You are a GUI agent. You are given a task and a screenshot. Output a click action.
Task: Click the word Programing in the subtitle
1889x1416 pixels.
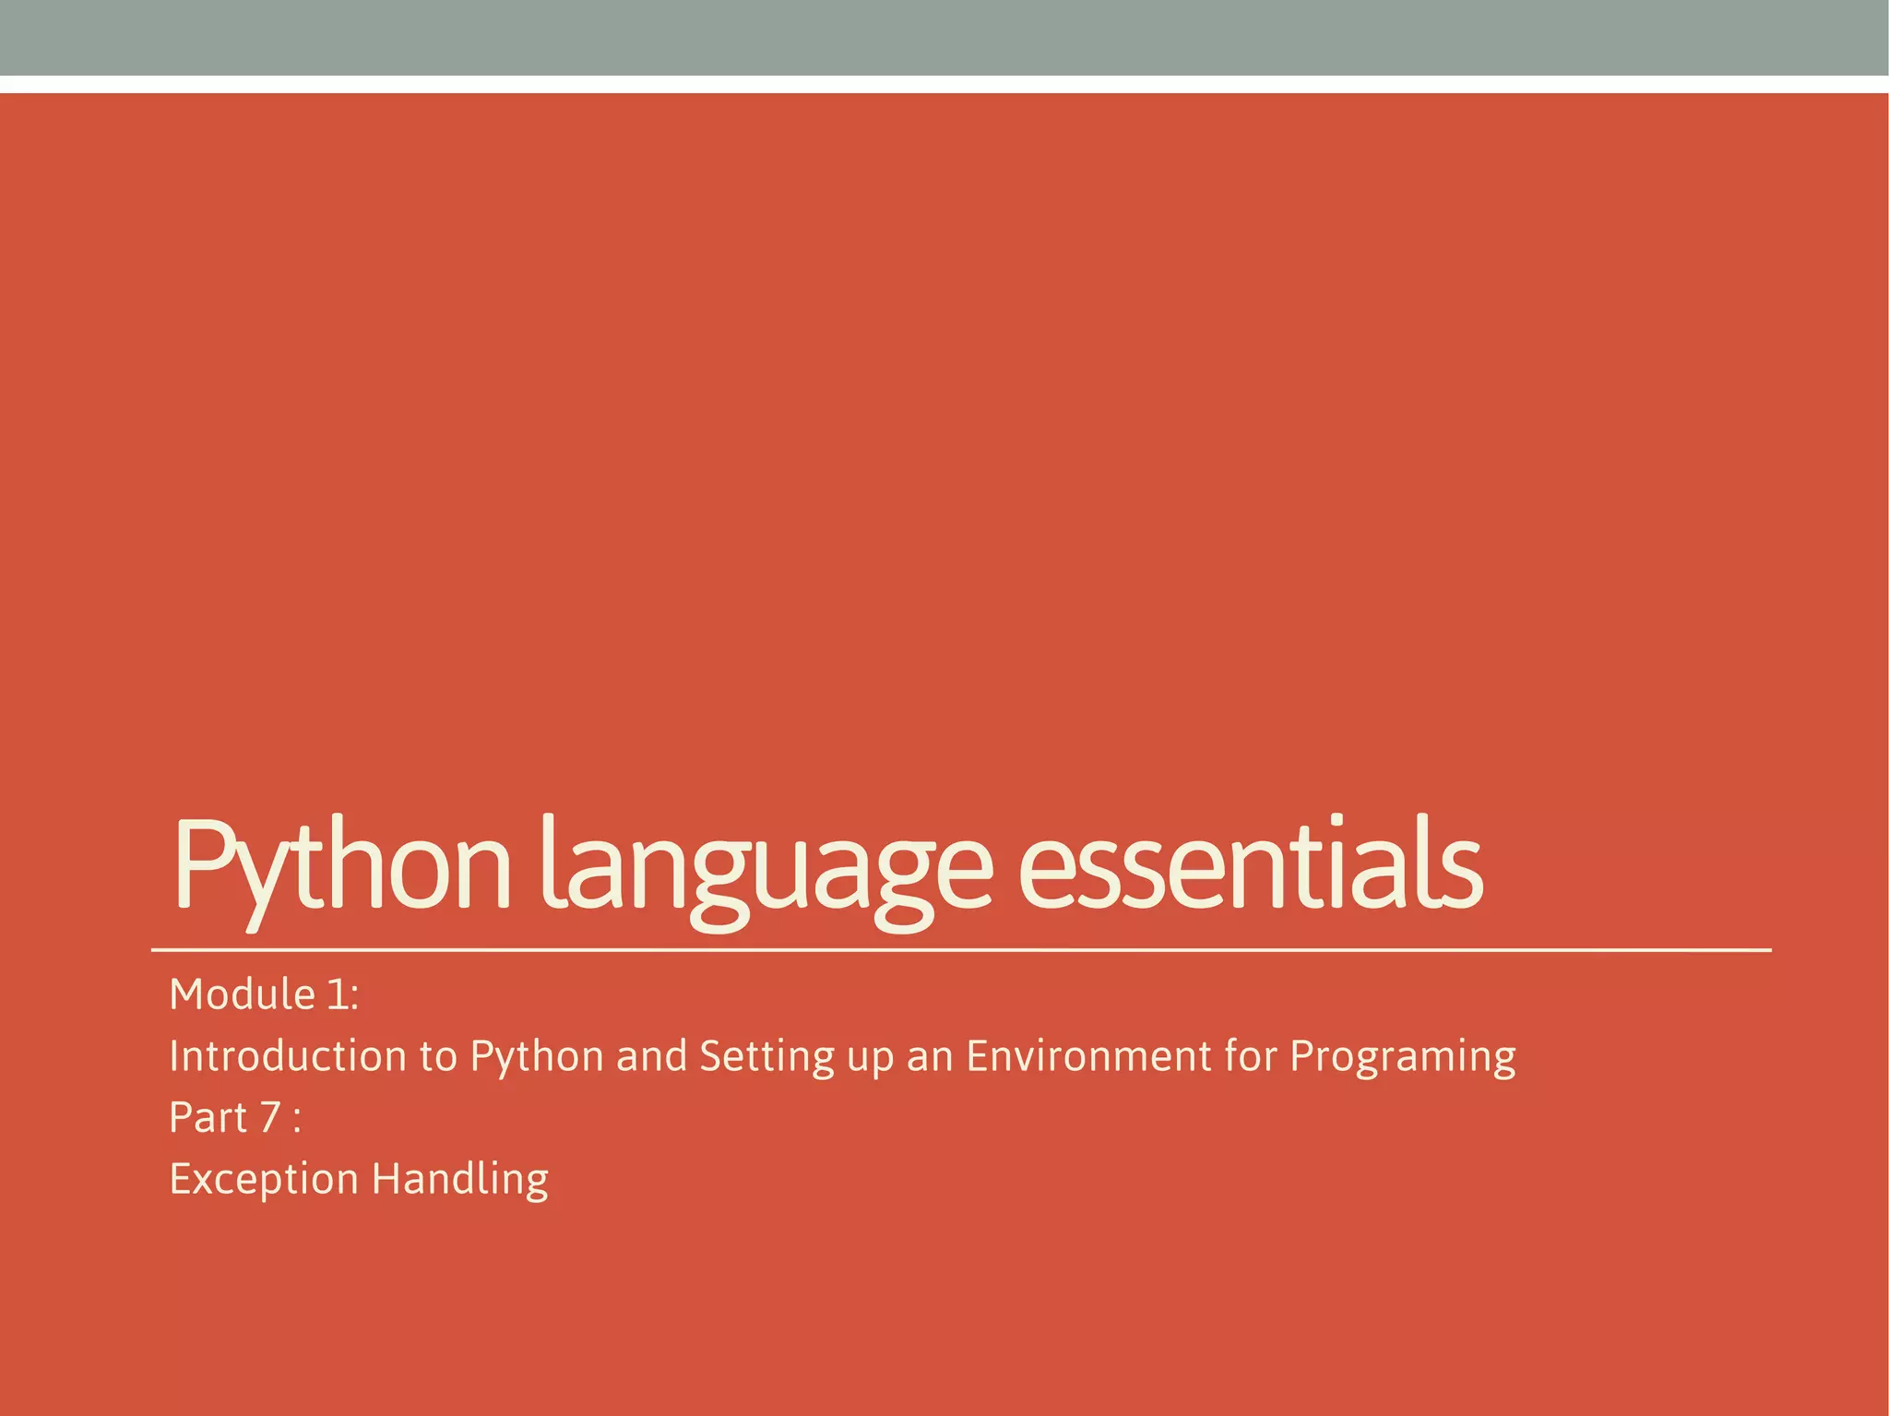(1402, 1056)
